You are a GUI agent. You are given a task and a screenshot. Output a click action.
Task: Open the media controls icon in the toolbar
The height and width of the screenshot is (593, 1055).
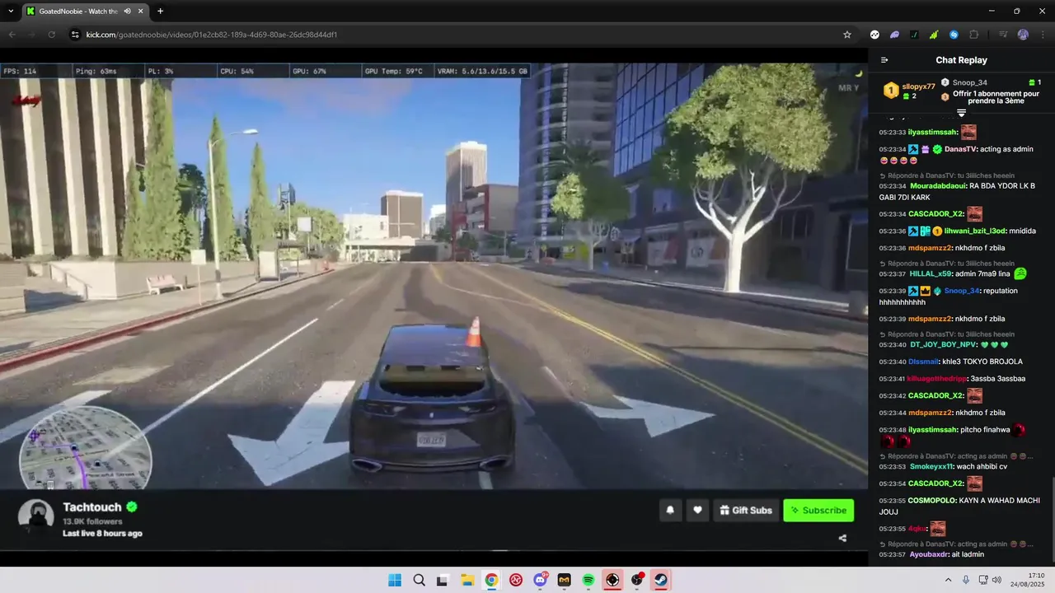coord(1003,35)
